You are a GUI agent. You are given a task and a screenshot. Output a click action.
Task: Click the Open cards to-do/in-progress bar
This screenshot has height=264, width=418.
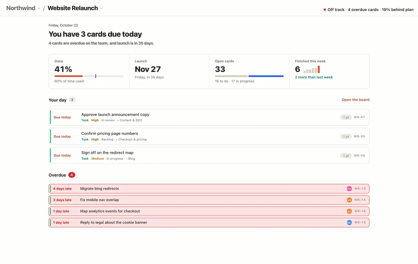tap(249, 76)
